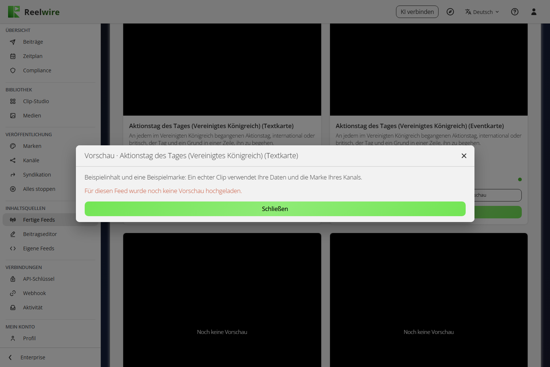Click the Reelwire logo icon
Screen dimensions: 550x367
click(14, 12)
